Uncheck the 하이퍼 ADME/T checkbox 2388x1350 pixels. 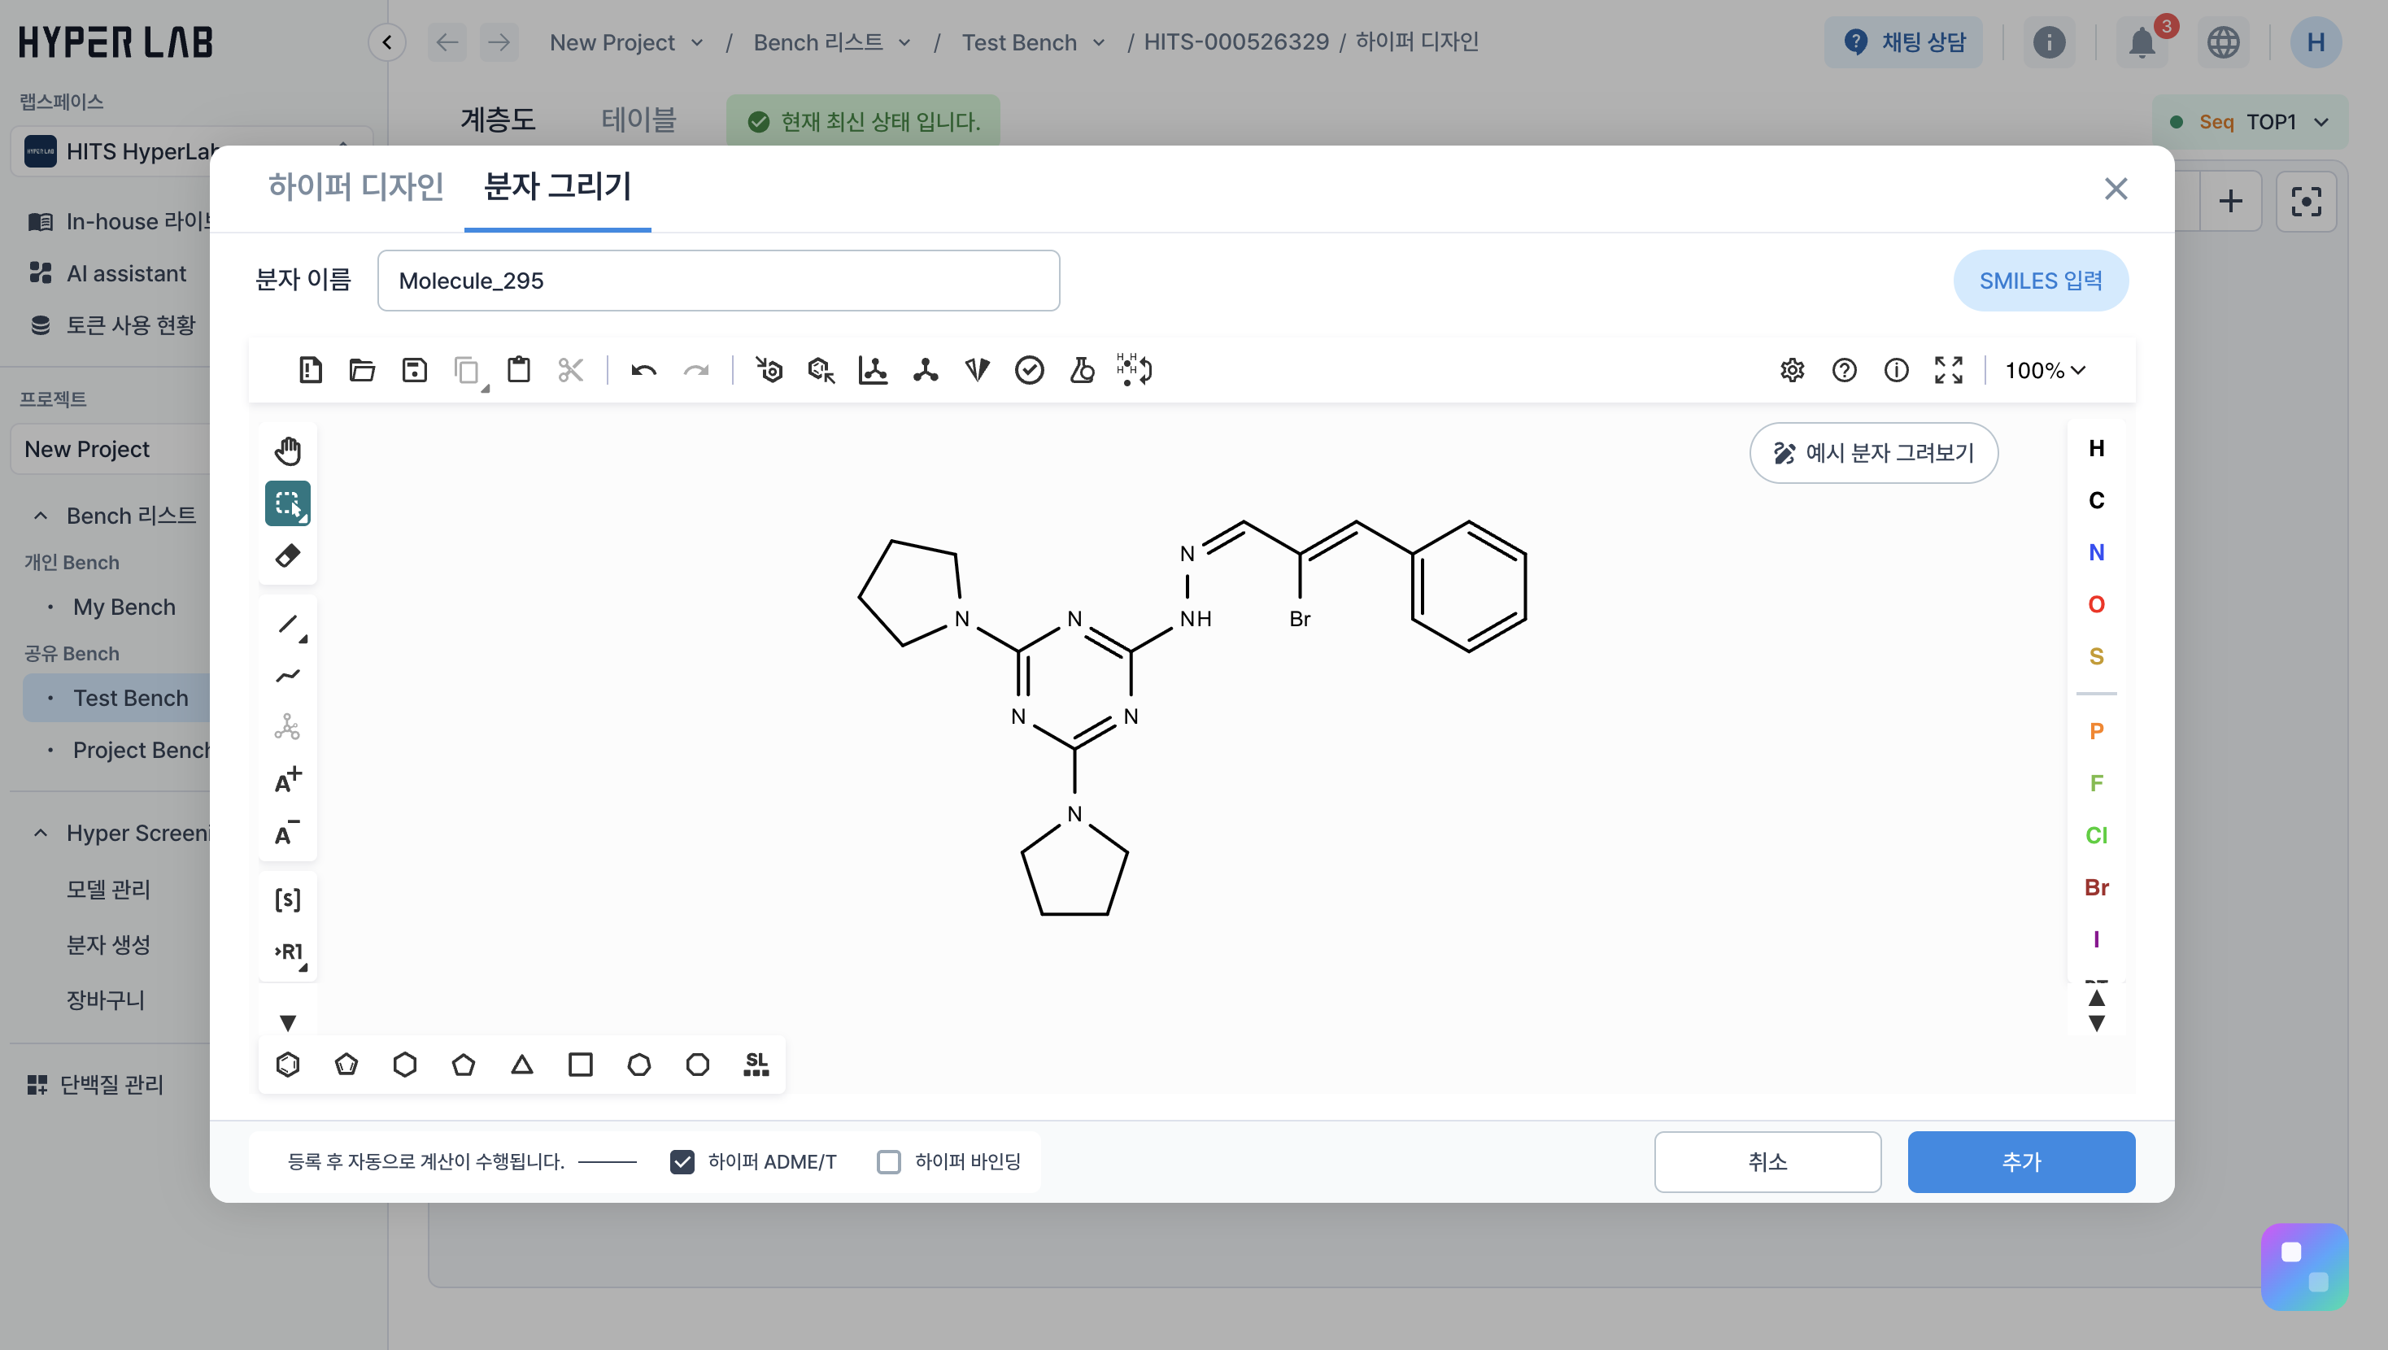click(682, 1162)
